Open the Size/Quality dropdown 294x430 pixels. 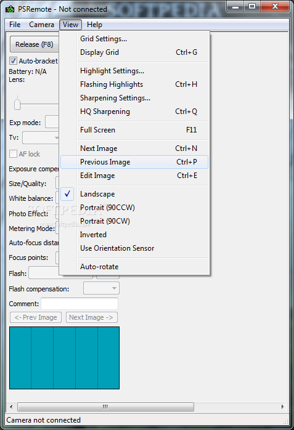(x=57, y=183)
